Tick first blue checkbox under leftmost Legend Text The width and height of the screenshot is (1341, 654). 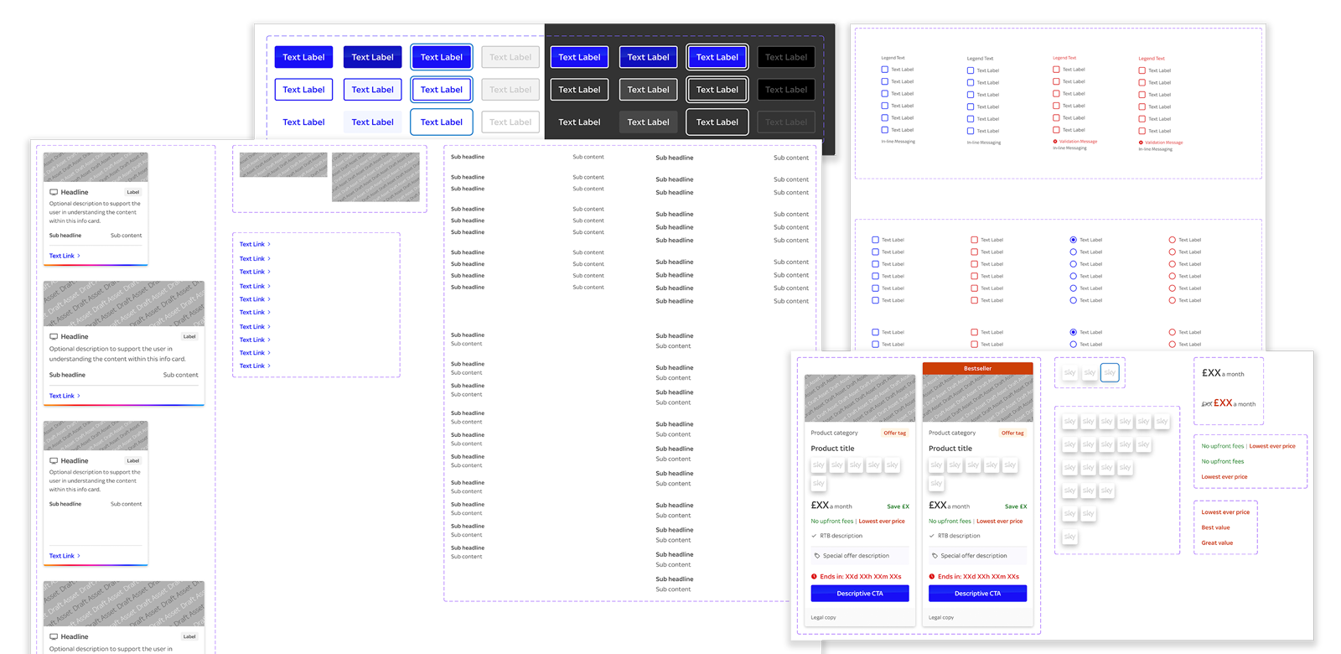coord(884,70)
